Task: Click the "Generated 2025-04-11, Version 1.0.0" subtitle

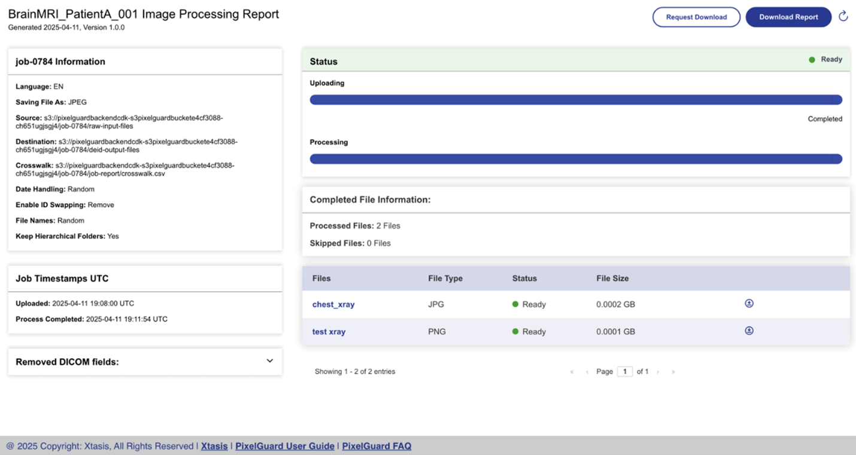Action: coord(66,28)
